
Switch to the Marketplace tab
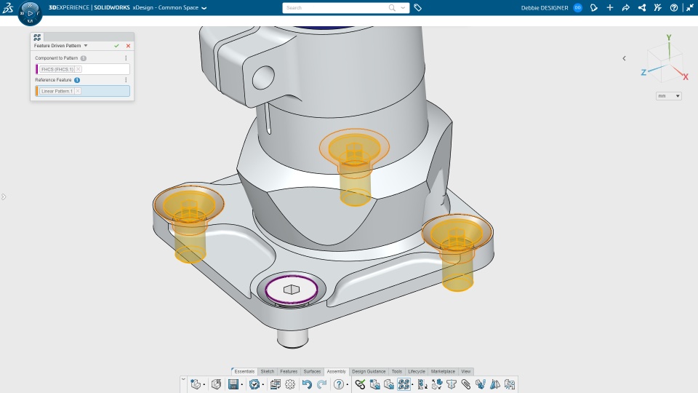click(x=443, y=371)
